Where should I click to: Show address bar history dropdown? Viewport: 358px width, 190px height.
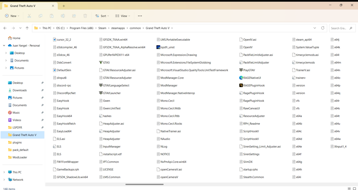point(315,28)
